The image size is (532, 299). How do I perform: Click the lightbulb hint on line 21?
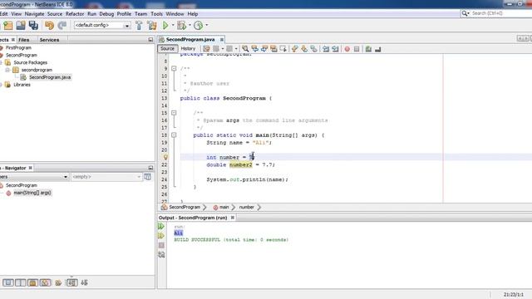coord(165,157)
